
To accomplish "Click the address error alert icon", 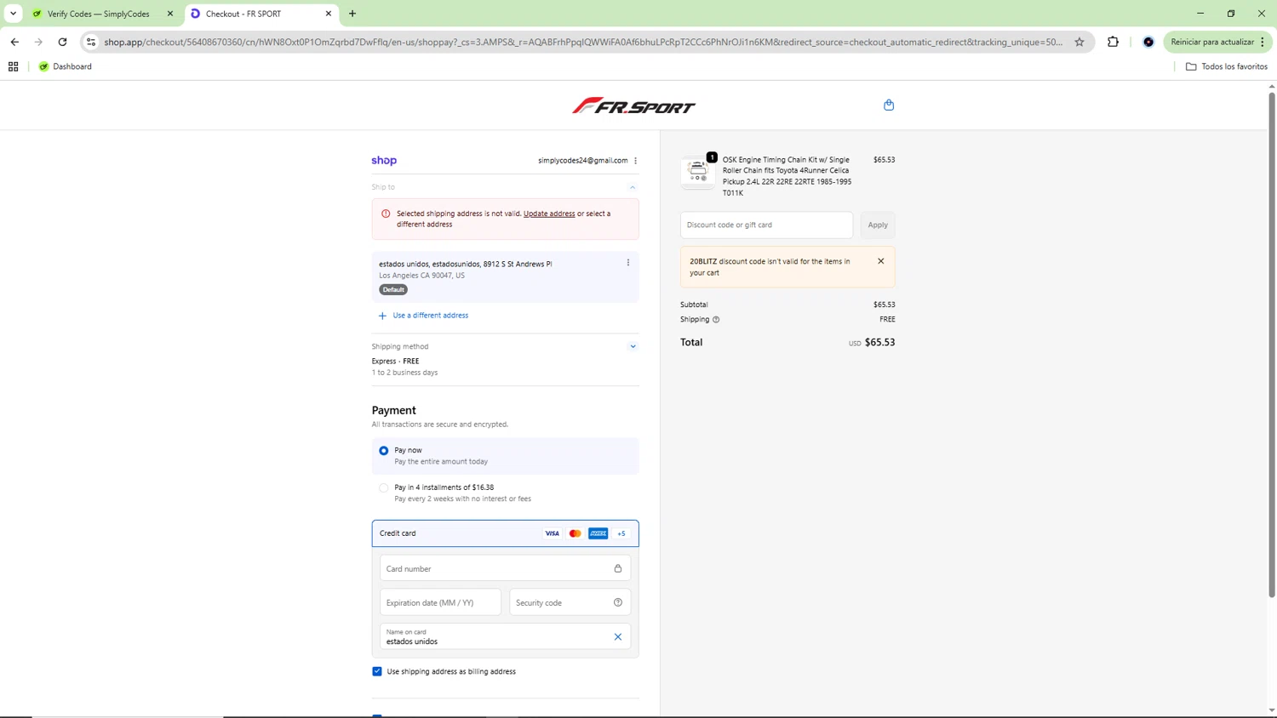I will [x=386, y=214].
